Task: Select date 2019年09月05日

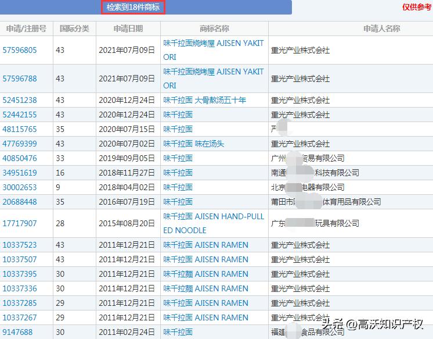Action: (x=127, y=158)
